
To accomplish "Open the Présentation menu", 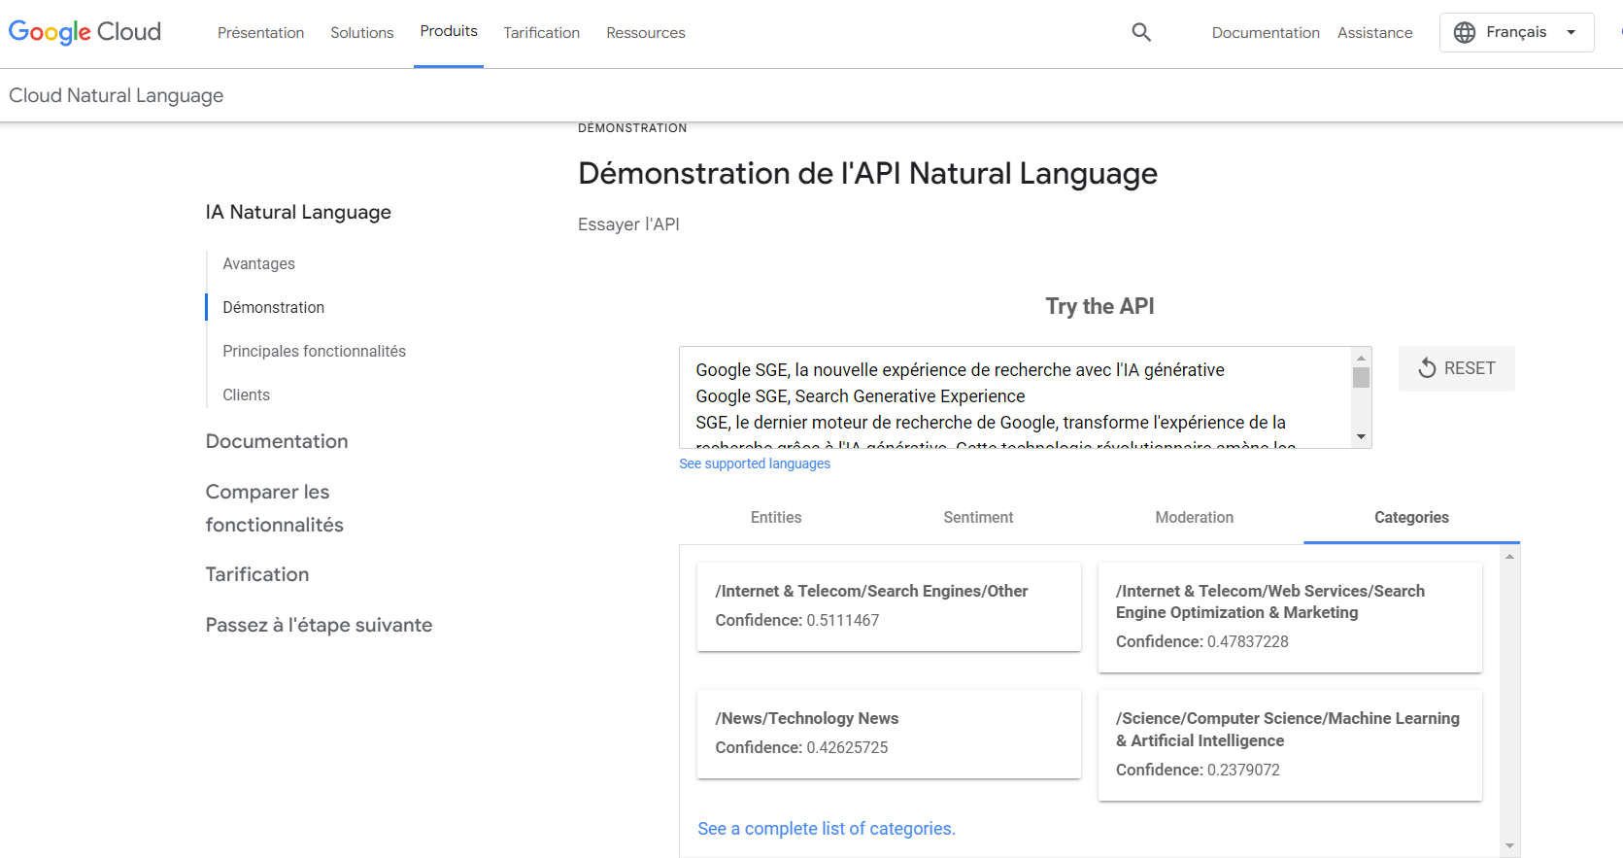I will (x=260, y=33).
